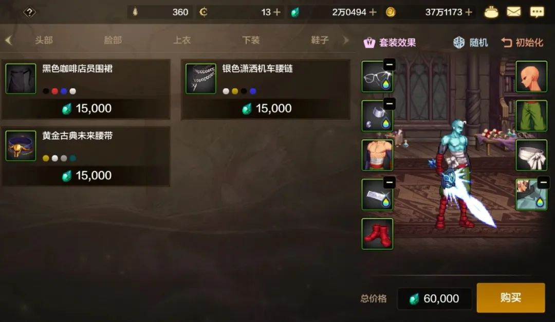Click the 购买 purchase button

(x=511, y=297)
